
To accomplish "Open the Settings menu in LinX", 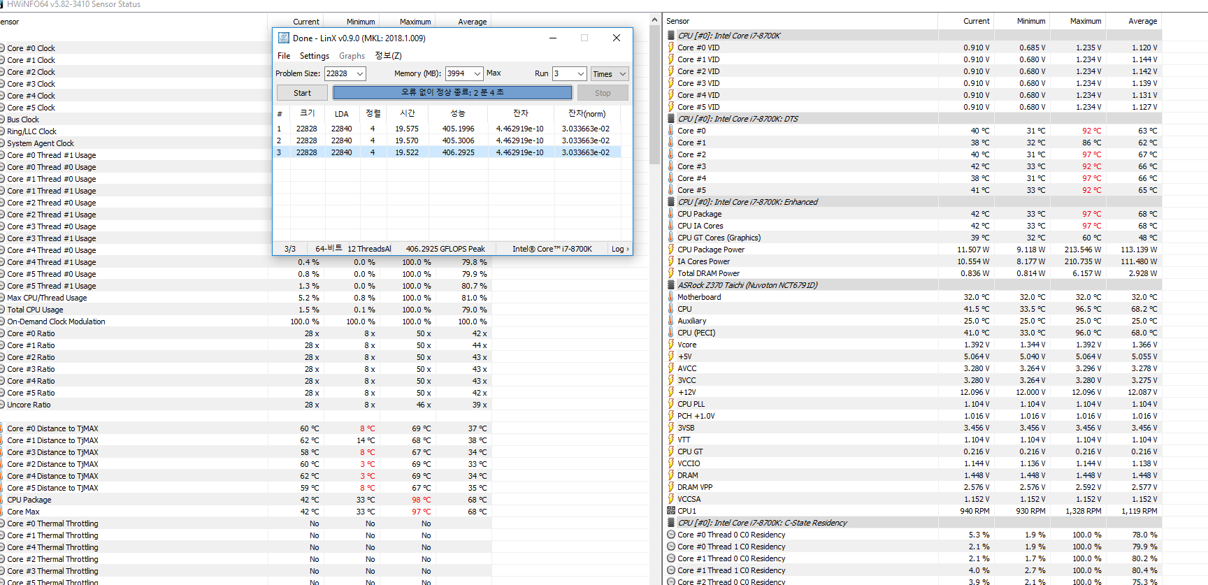I will 315,56.
